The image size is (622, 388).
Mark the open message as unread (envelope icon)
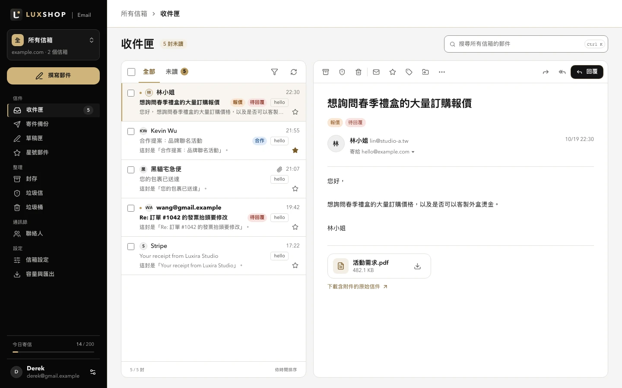[x=376, y=72]
